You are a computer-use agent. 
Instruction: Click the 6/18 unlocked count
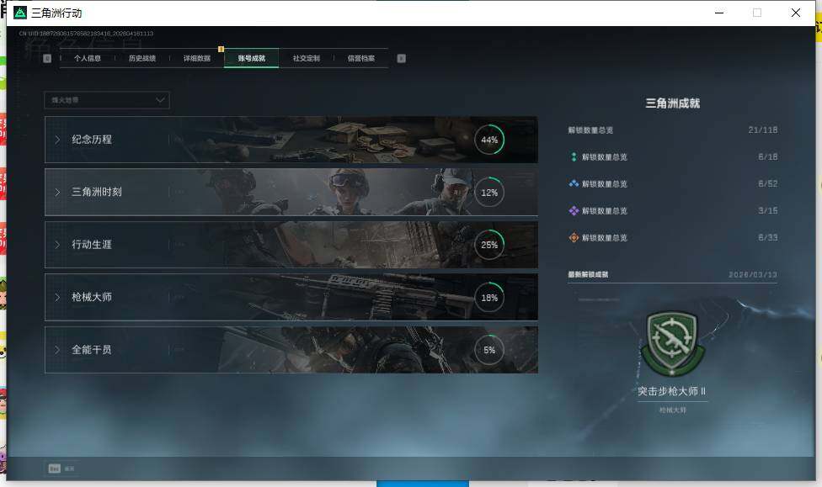767,156
